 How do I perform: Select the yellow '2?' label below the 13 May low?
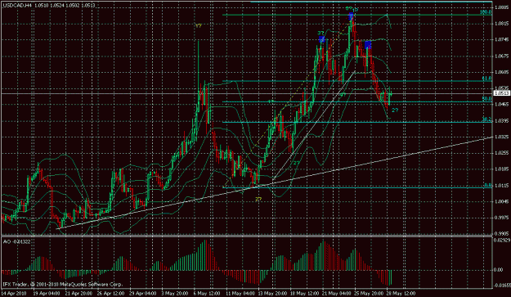pos(258,199)
